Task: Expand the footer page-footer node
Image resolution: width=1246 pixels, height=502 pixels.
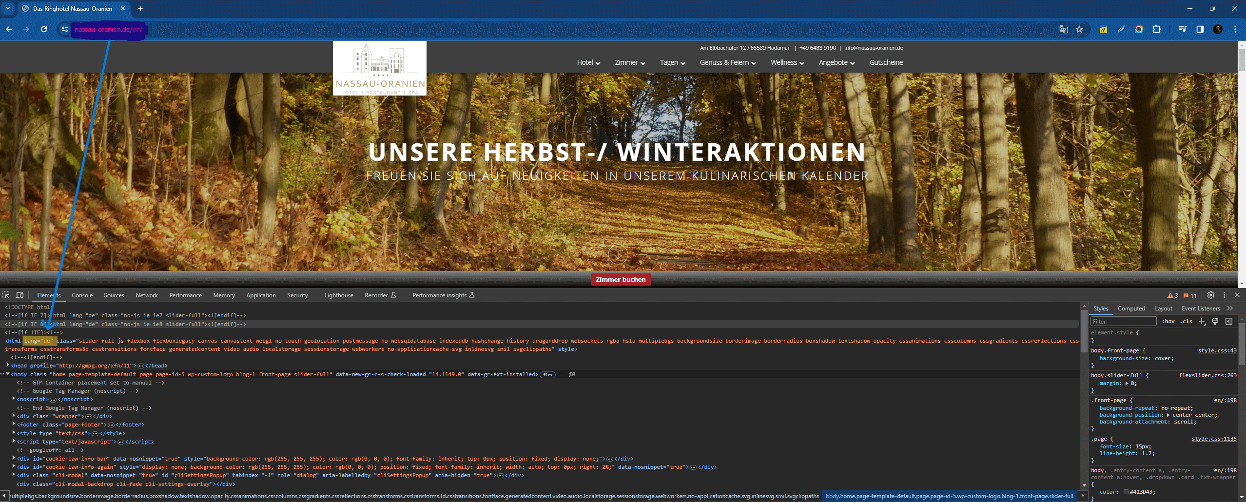Action: point(14,424)
